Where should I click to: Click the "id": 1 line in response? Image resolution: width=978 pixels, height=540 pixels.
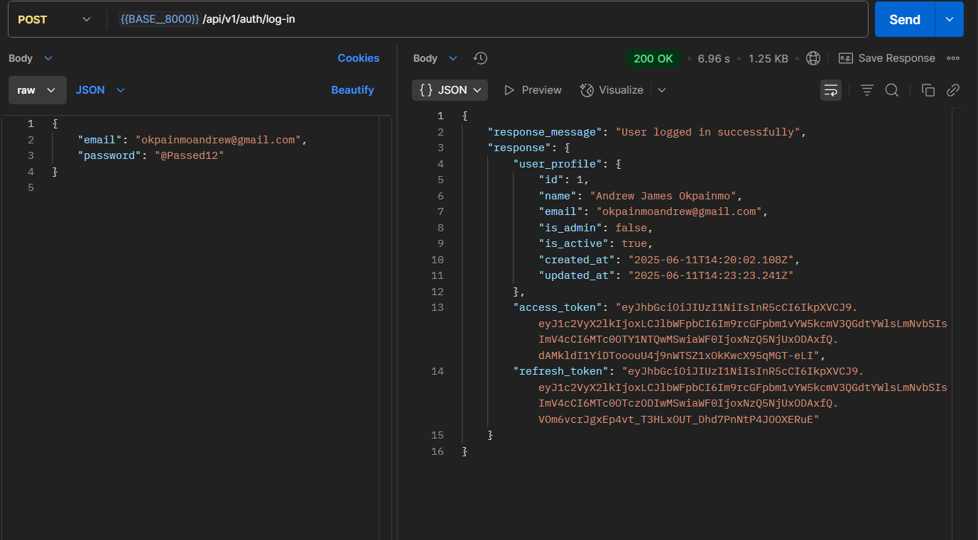coord(564,180)
